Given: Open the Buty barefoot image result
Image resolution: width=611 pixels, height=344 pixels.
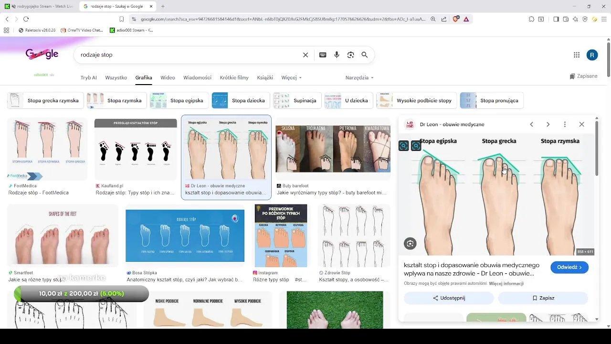Looking at the screenshot, I should pyautogui.click(x=333, y=149).
